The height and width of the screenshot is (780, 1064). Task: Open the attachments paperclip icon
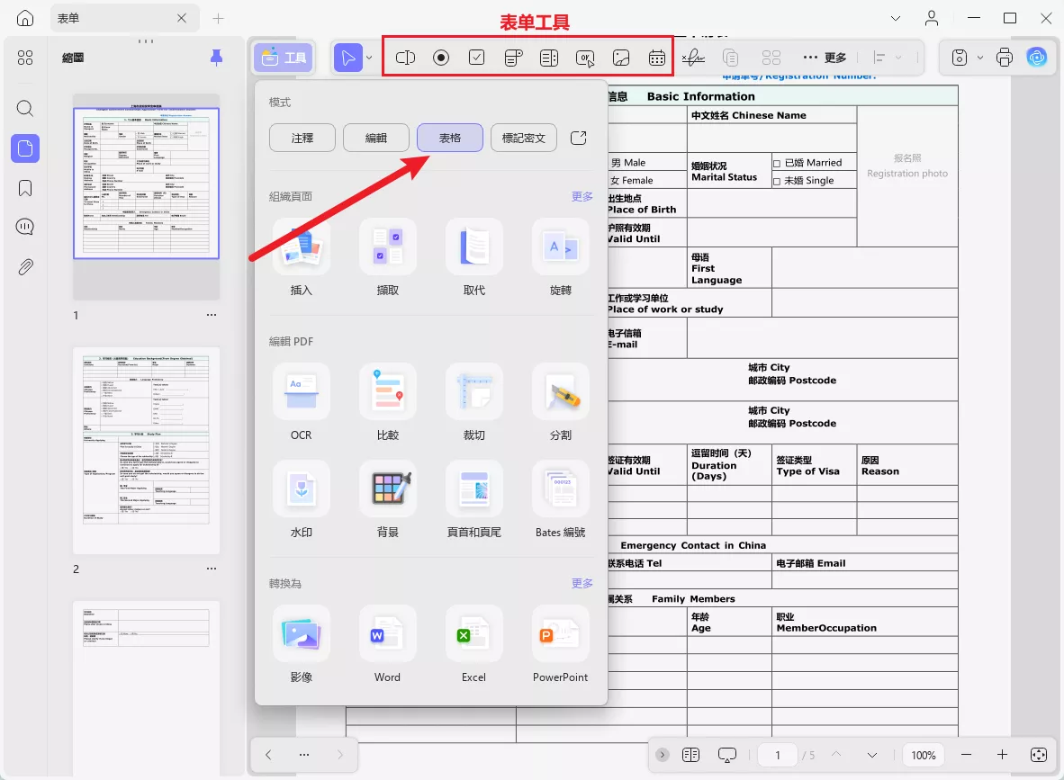25,266
